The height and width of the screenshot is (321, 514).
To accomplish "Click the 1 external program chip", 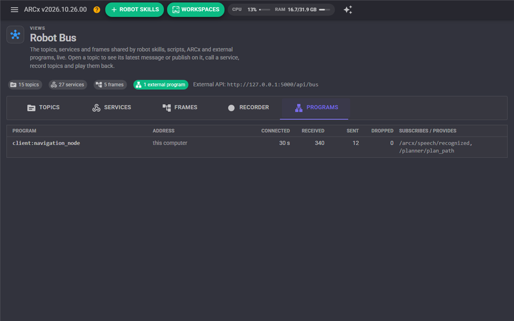I will coord(161,84).
